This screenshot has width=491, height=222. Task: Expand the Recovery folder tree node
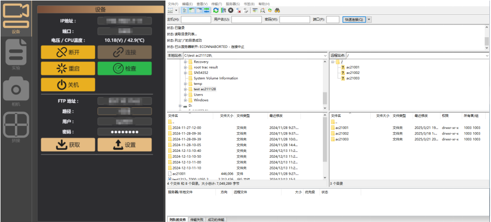pos(185,62)
